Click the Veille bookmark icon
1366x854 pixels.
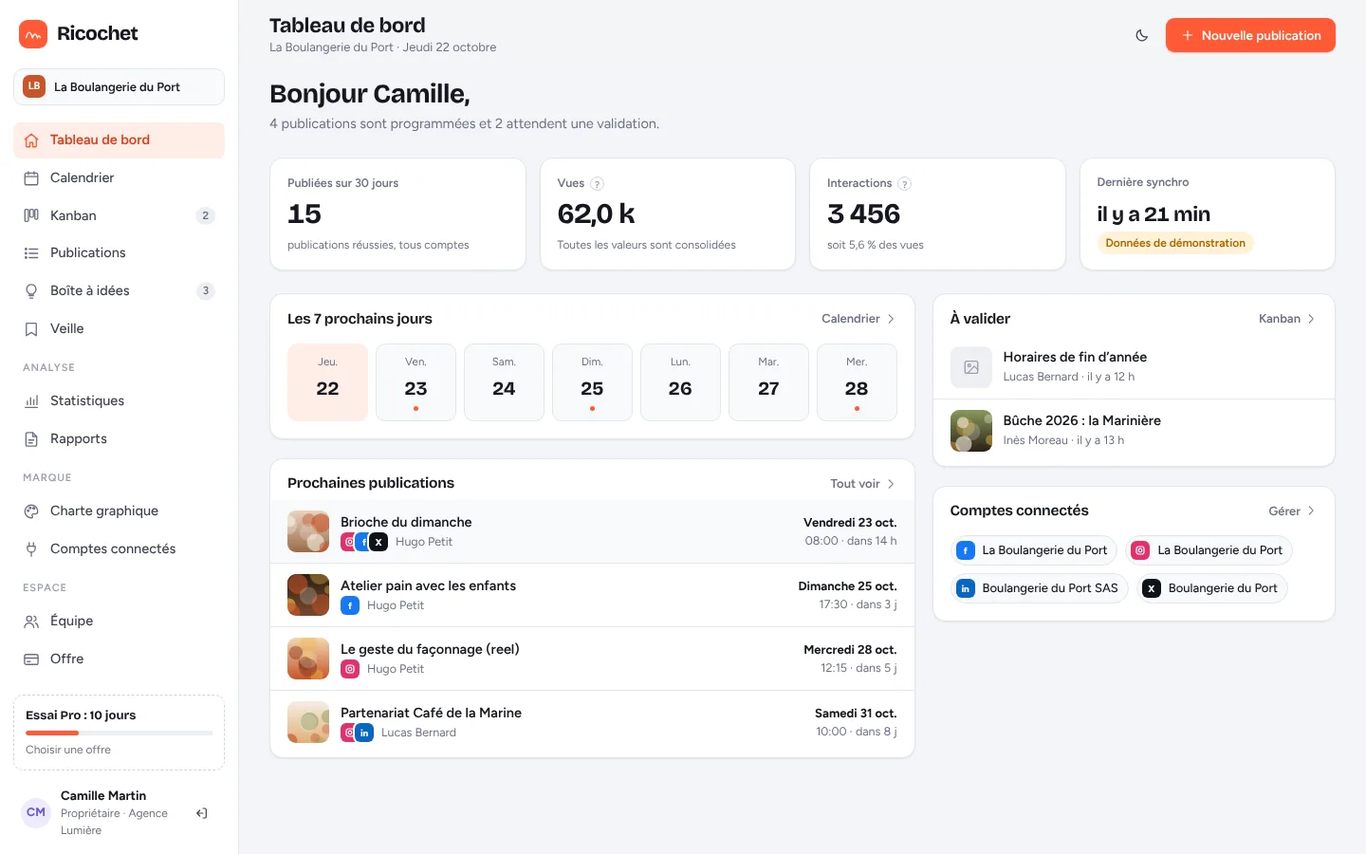pos(31,329)
